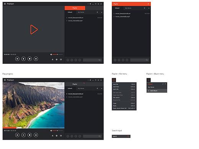
Task: Click the first circular icon in standalone Playlist footer
Action: 115,60
